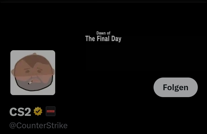
Task: Open the bearded face profile picture
Action: pos(33,73)
